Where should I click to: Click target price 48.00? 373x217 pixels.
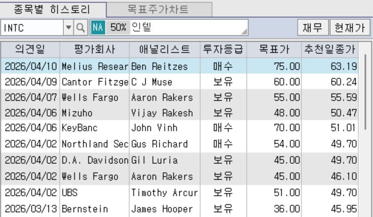[x=287, y=113]
